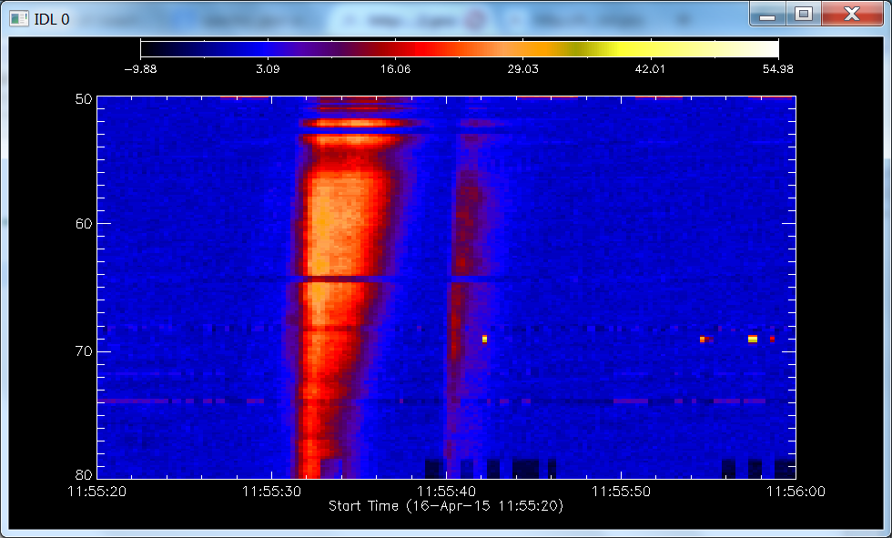Click the time label 11:55:20
The image size is (892, 538).
pyautogui.click(x=96, y=492)
